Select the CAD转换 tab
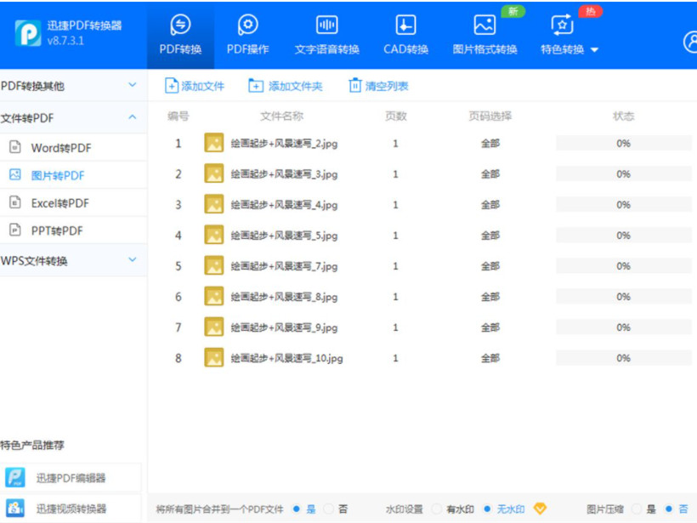This screenshot has width=697, height=523. click(x=405, y=35)
